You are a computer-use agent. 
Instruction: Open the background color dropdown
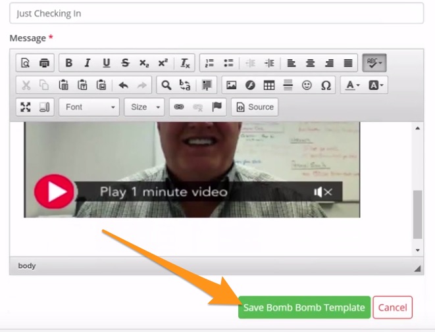coord(376,85)
